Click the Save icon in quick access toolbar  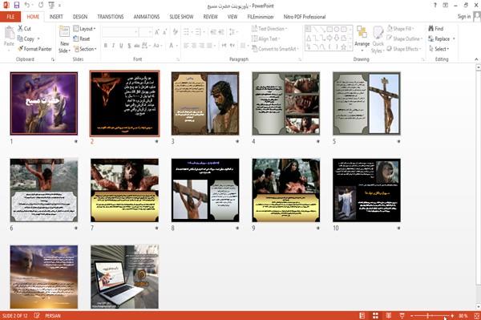point(17,5)
